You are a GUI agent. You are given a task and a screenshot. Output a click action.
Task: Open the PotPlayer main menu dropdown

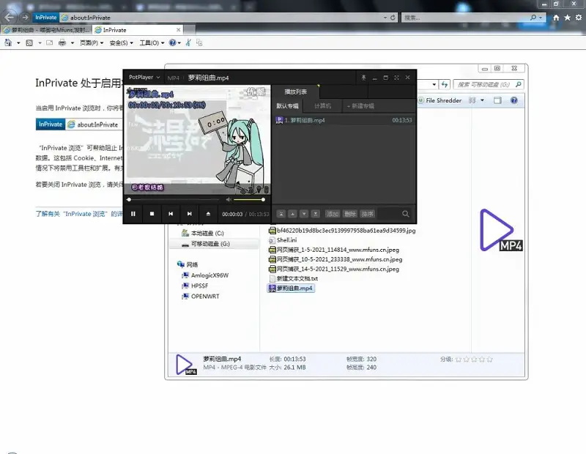144,78
